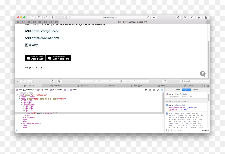Image resolution: width=225 pixels, height=154 pixels.
Task: Click the www.halfapp.co address bar
Action: [x=110, y=17]
